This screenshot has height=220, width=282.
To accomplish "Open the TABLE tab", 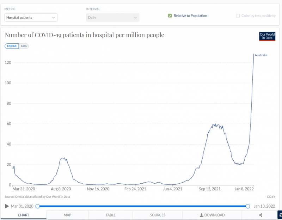I will tap(110, 215).
